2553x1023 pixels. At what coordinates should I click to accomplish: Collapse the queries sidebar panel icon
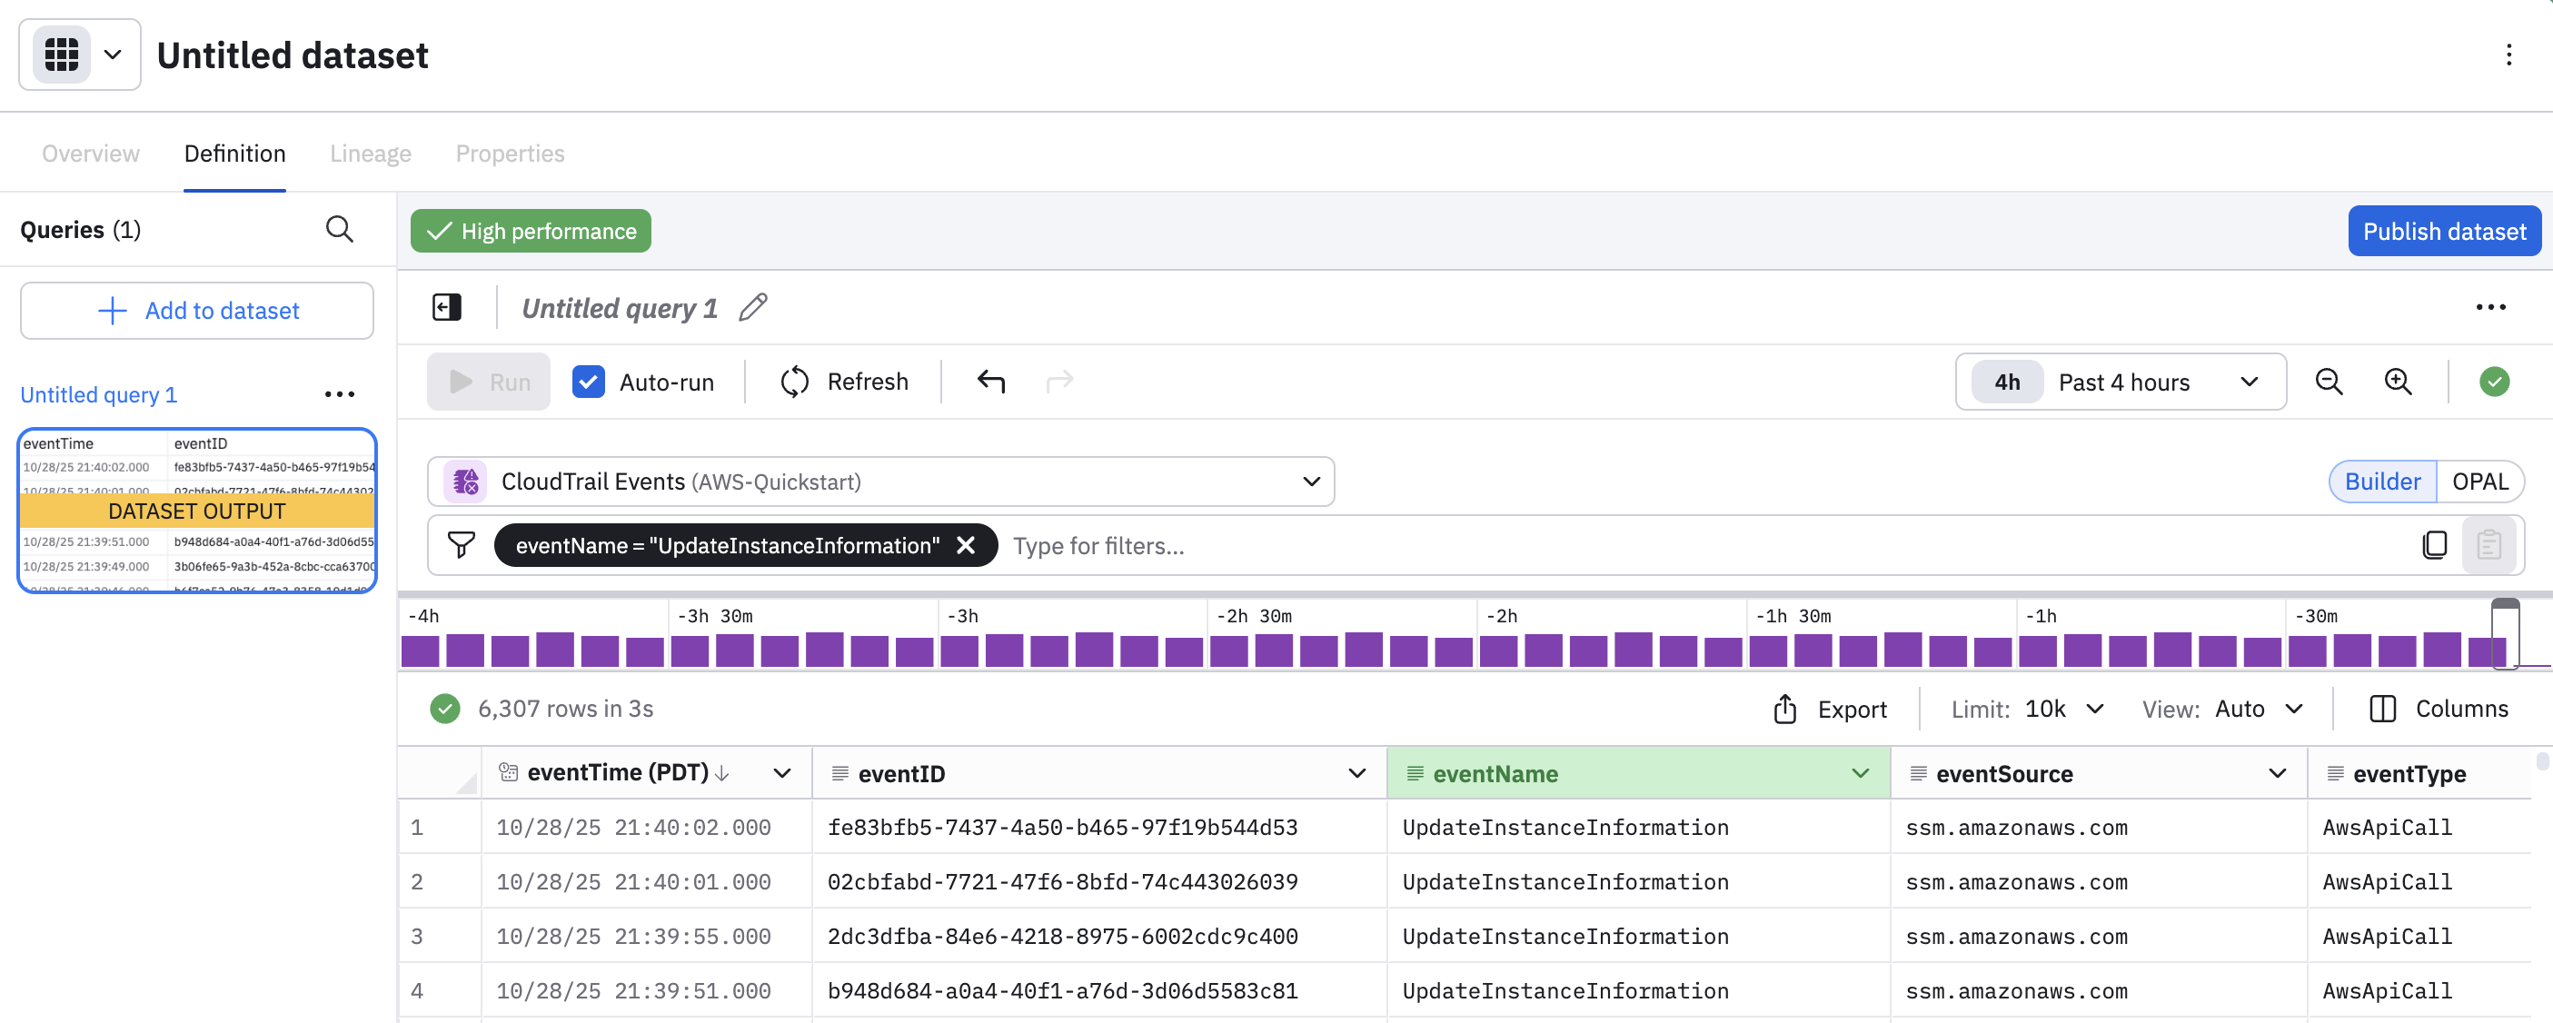[447, 307]
